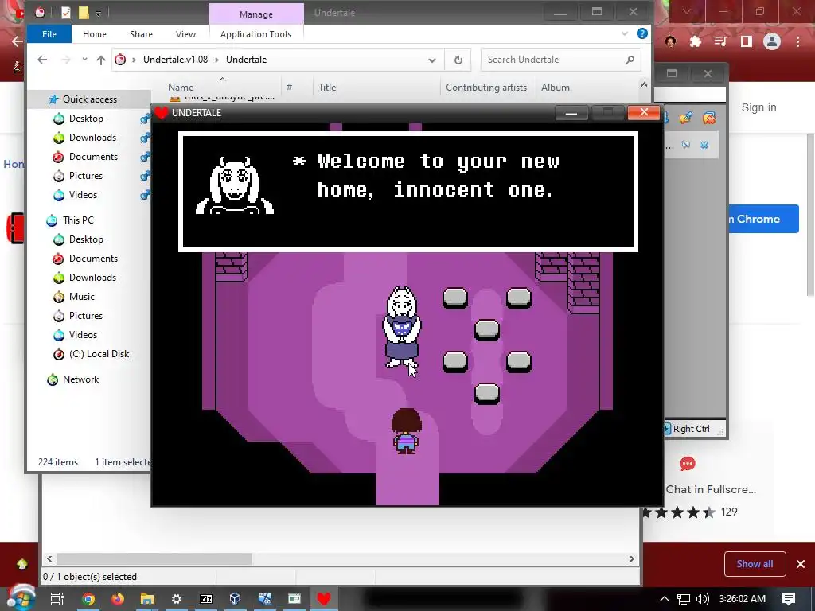The height and width of the screenshot is (611, 815).
Task: Sort by Contributing artists column
Action: 486,88
